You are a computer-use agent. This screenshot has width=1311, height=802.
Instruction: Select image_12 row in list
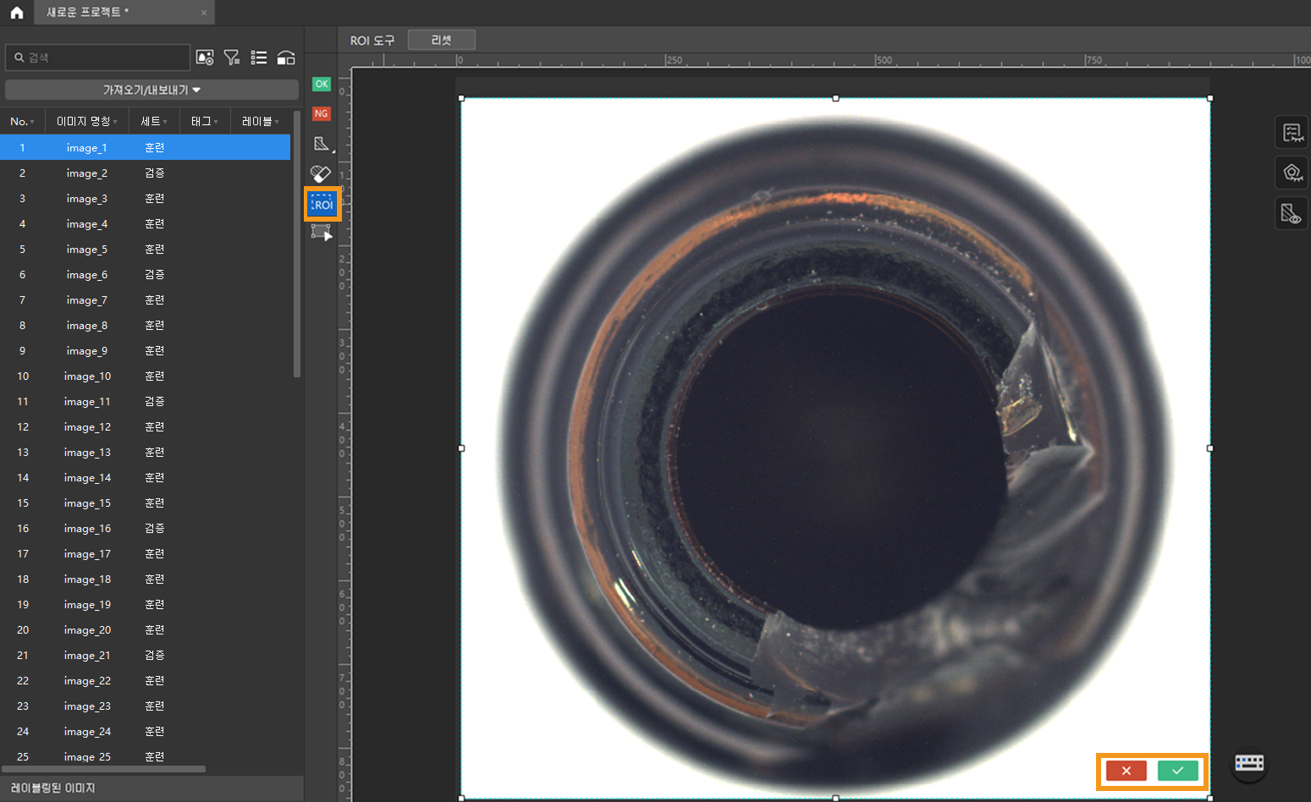[87, 427]
